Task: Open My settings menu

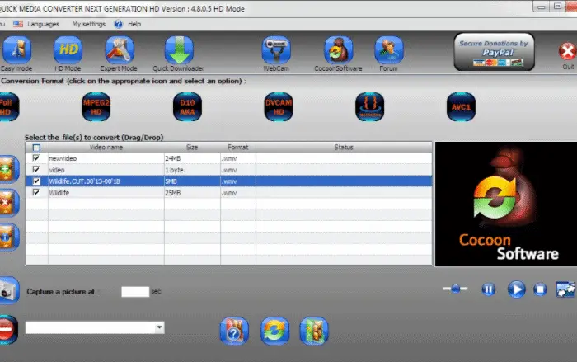Action: tap(89, 24)
